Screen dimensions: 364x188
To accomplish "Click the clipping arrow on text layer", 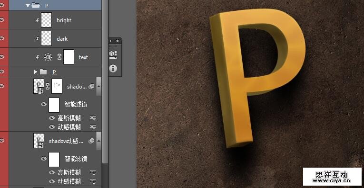I will 38,57.
